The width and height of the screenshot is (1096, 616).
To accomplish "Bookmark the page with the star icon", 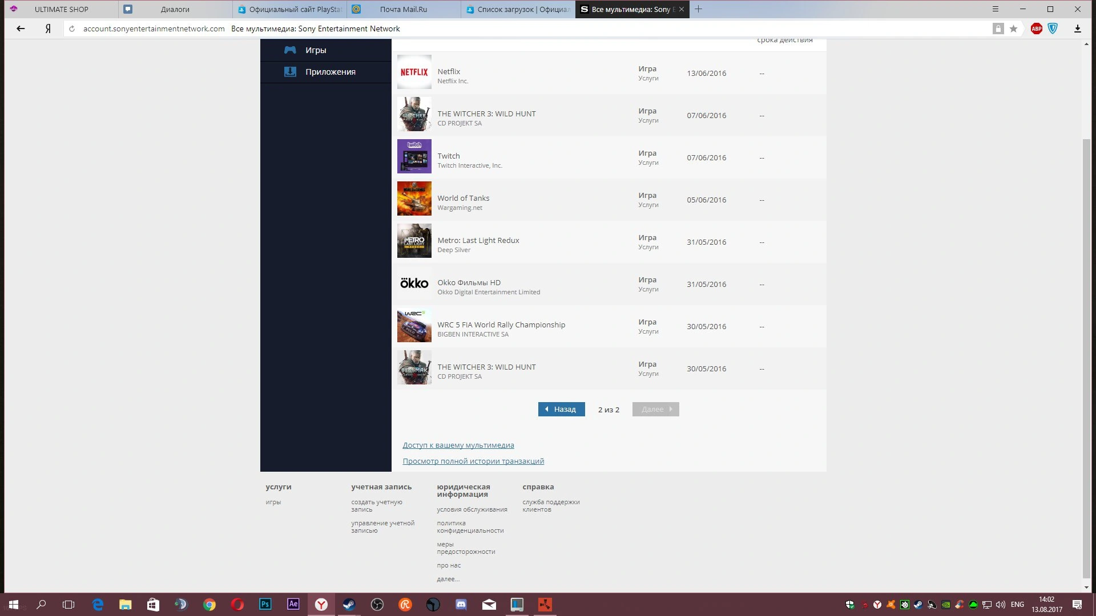I will pos(1014,29).
